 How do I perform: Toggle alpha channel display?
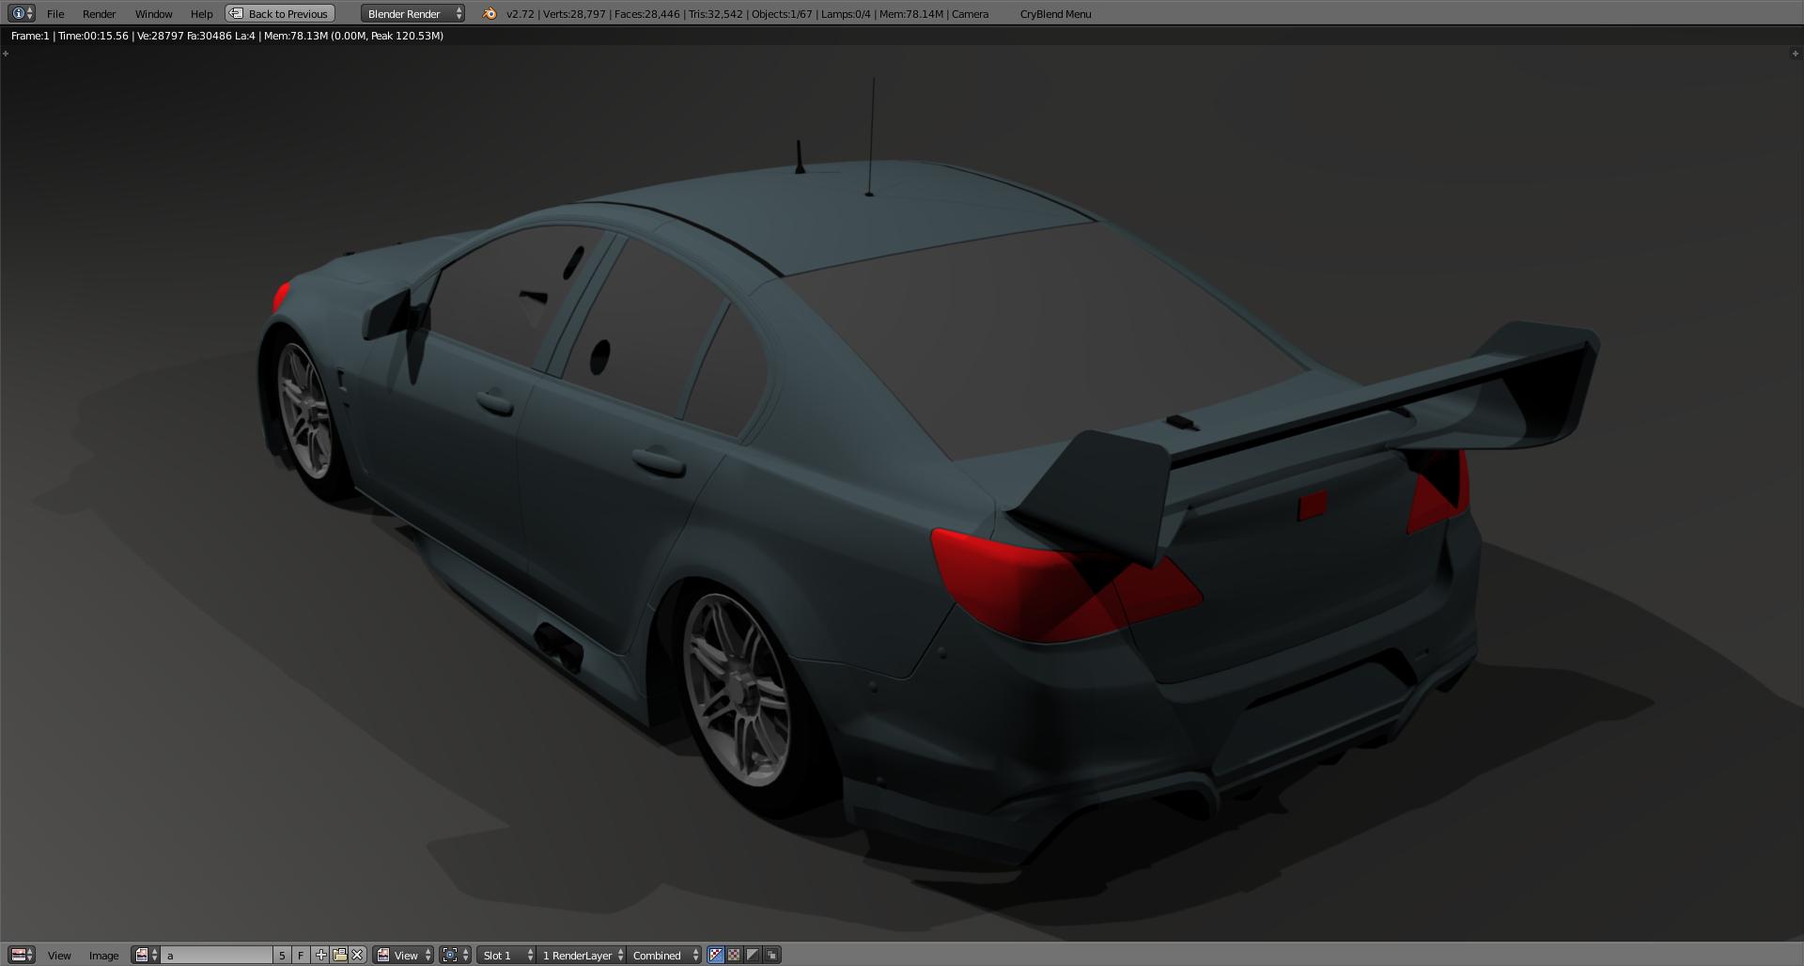tap(753, 955)
